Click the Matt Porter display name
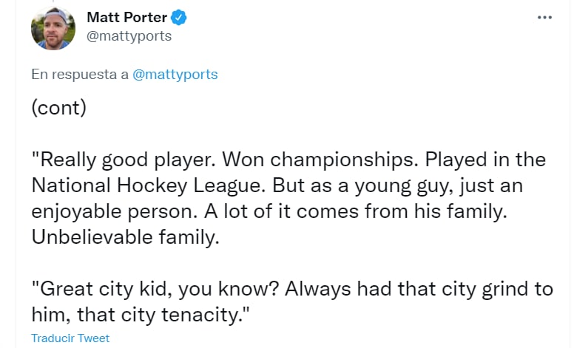 [x=126, y=17]
